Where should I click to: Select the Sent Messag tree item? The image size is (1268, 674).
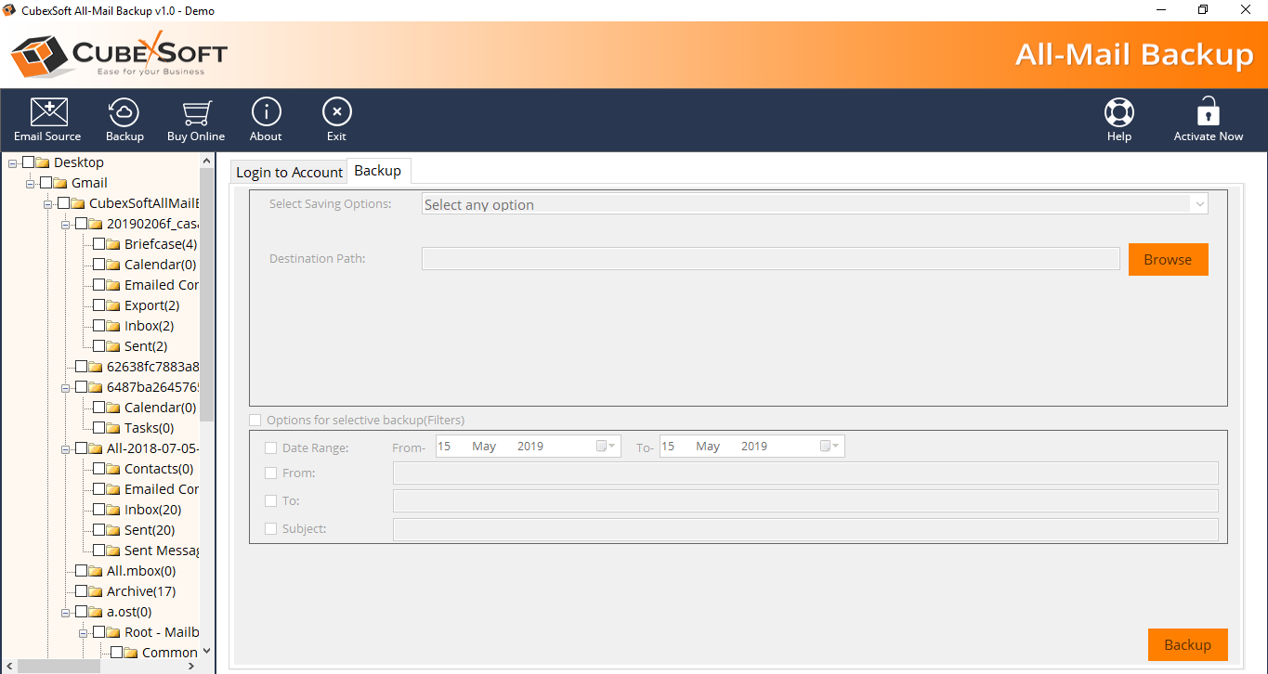point(162,551)
